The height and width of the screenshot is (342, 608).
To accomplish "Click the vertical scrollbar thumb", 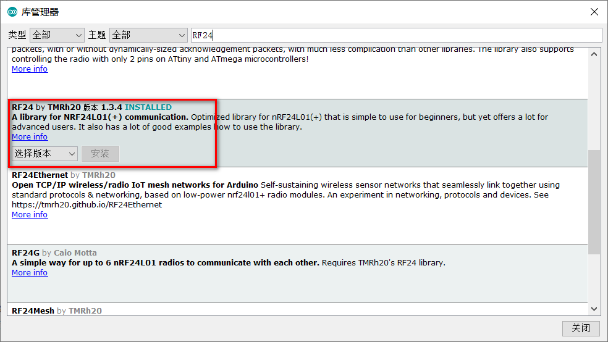I will tap(594, 202).
